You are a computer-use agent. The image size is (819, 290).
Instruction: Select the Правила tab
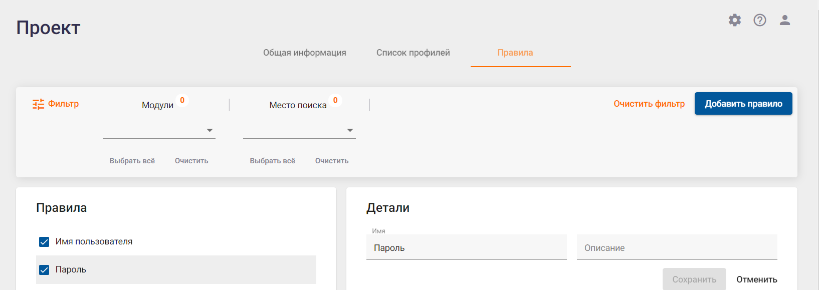pos(515,53)
